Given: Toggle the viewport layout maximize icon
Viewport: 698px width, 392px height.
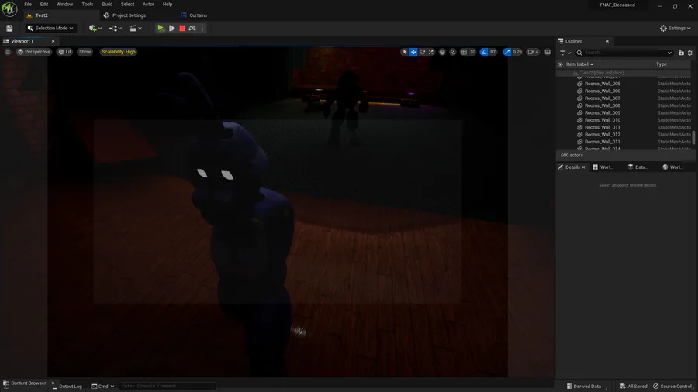Looking at the screenshot, I should tap(548, 52).
